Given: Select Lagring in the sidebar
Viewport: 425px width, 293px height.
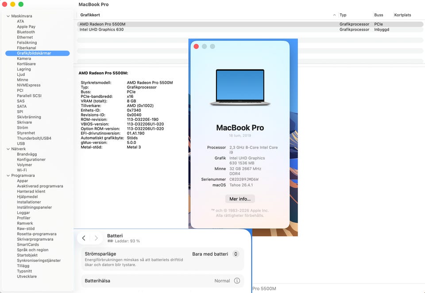Looking at the screenshot, I should coord(24,69).
